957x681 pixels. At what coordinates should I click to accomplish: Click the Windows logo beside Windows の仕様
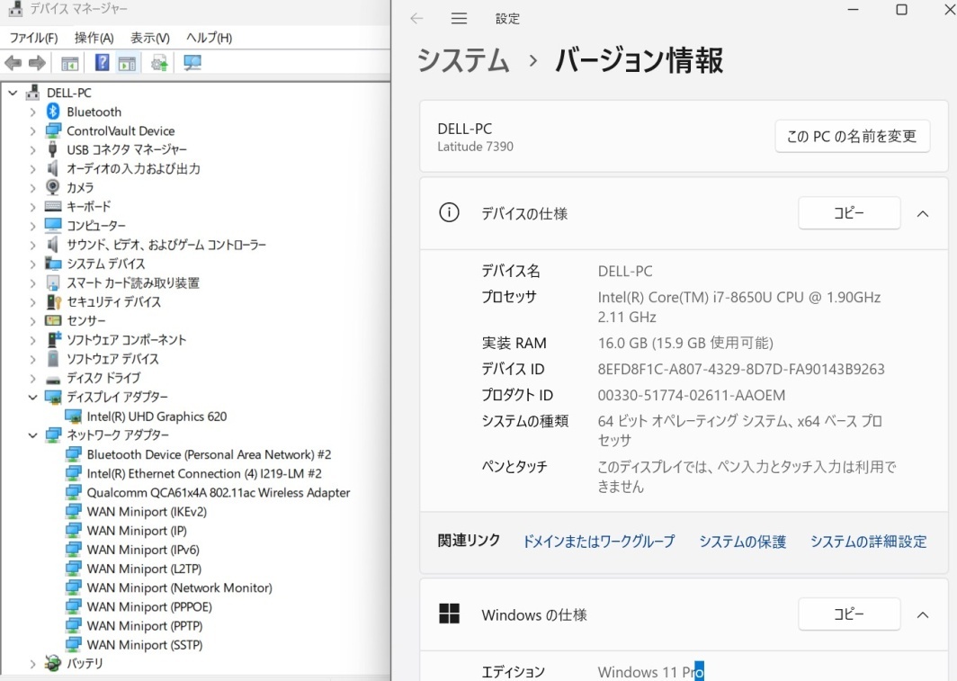click(x=449, y=614)
